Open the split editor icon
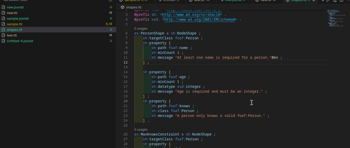This screenshot has height=148, width=350. pos(342,1)
